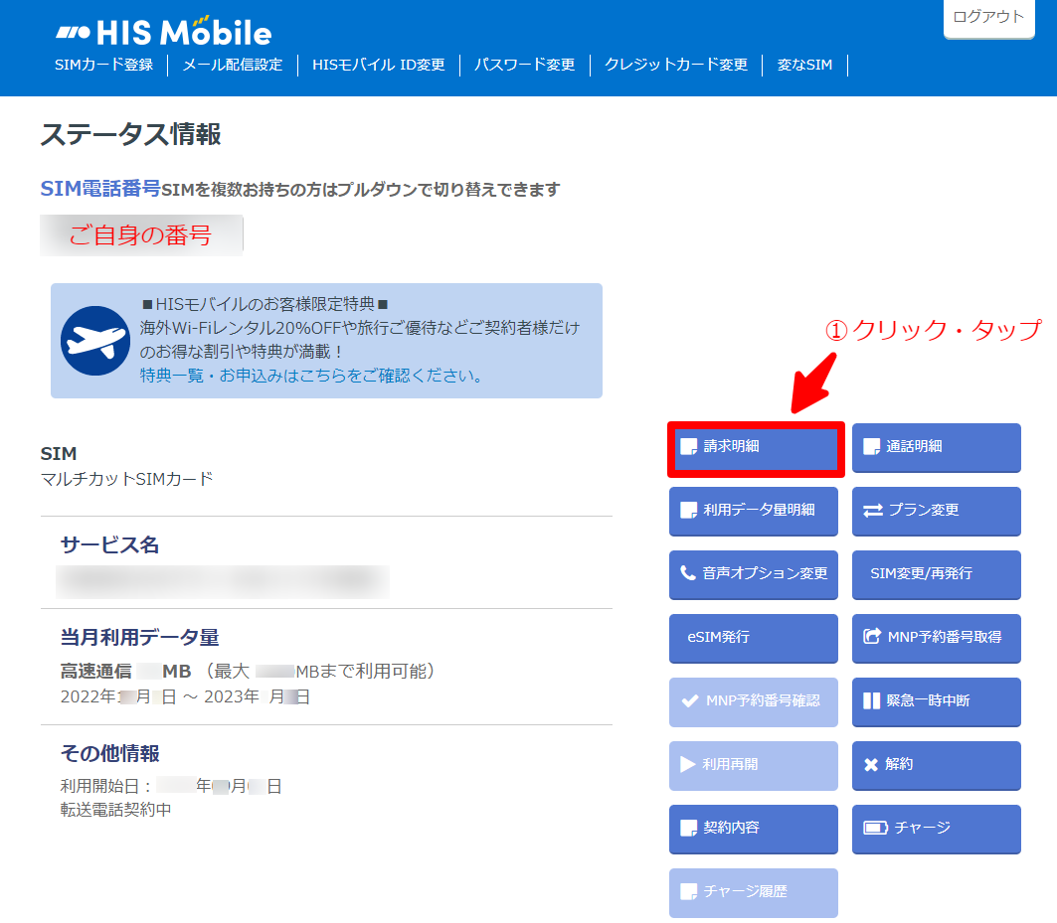Click the note icon on 請求明細 button
The width and height of the screenshot is (1057, 923).
688,447
